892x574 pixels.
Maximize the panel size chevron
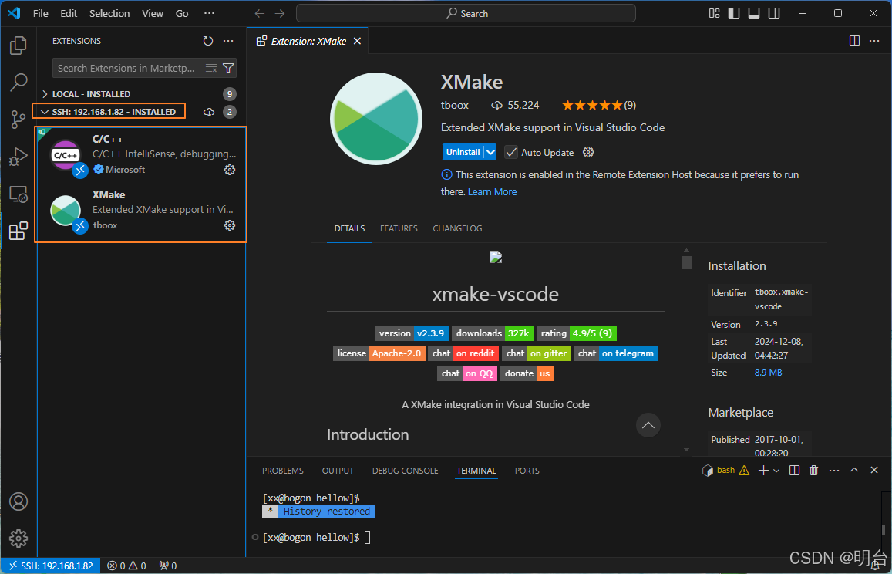(854, 471)
